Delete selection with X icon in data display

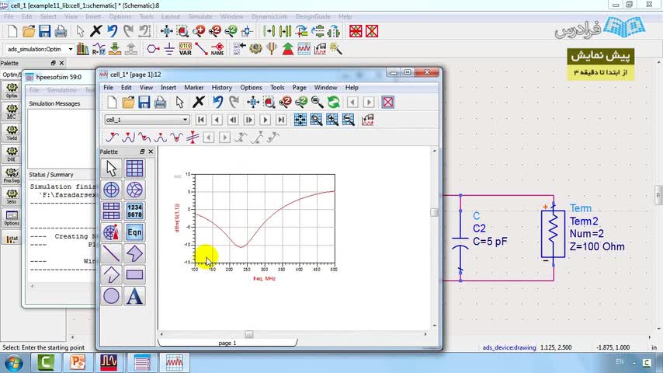coord(198,102)
